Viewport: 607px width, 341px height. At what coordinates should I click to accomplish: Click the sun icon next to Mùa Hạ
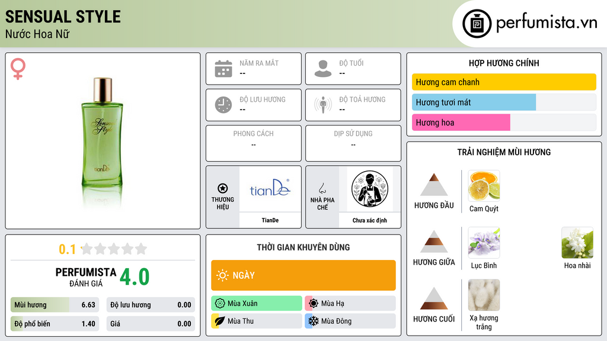point(314,304)
